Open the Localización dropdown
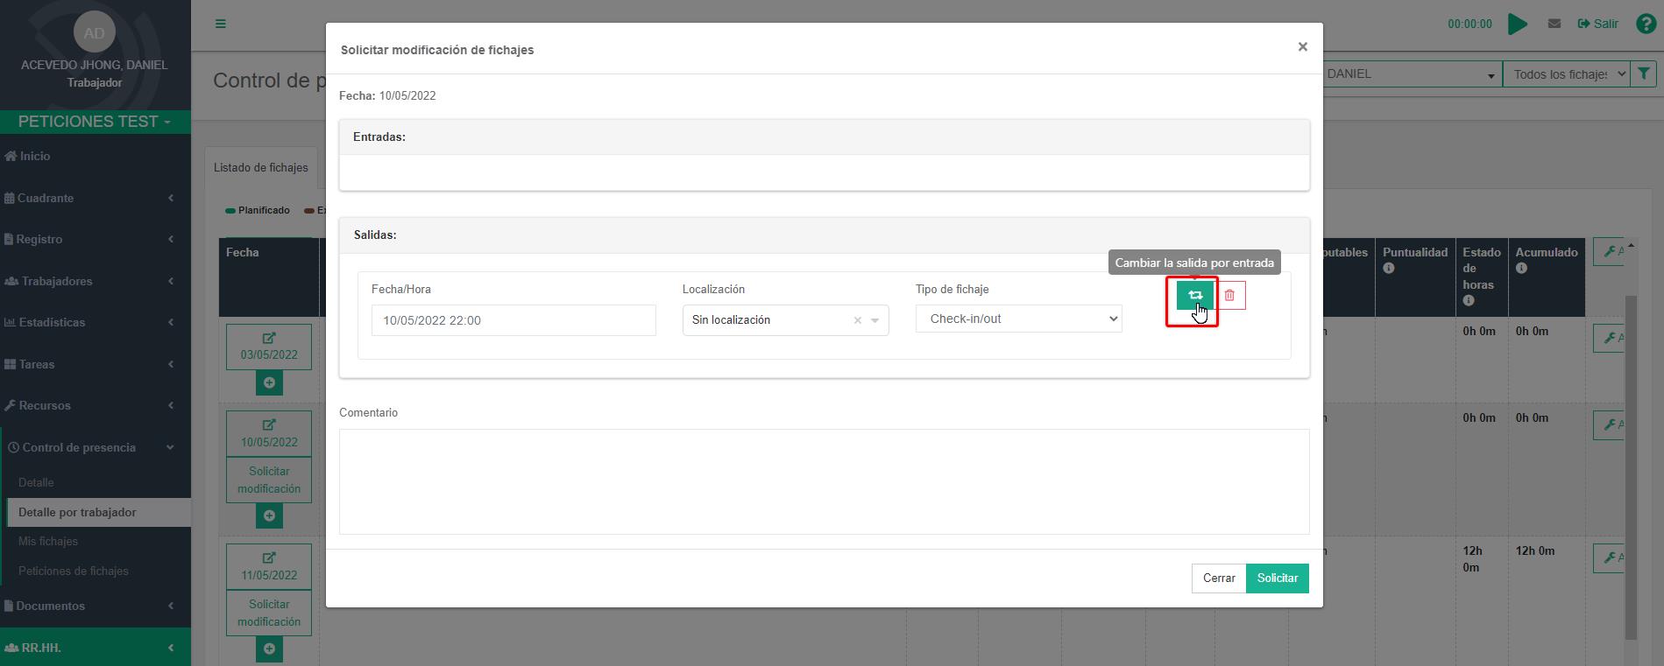Image resolution: width=1664 pixels, height=666 pixels. coord(874,320)
